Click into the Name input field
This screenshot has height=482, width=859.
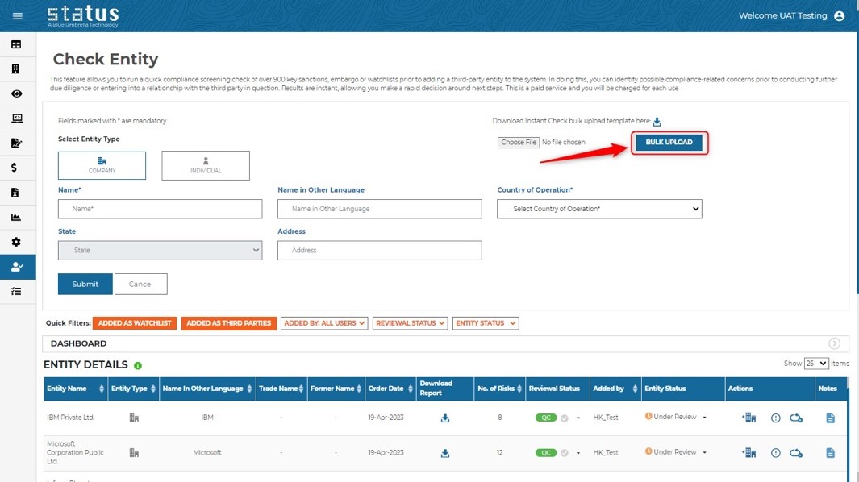(x=160, y=209)
